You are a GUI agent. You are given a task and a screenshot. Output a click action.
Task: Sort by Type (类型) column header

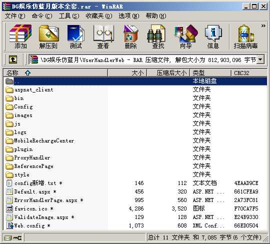point(210,73)
